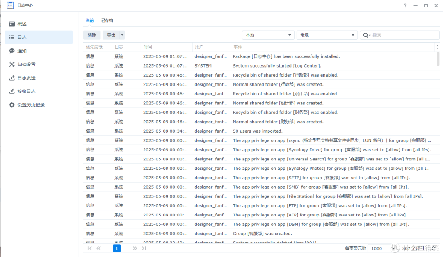The image size is (443, 257).
Task: Select the app privilege [File Station] row
Action: [x=262, y=196]
